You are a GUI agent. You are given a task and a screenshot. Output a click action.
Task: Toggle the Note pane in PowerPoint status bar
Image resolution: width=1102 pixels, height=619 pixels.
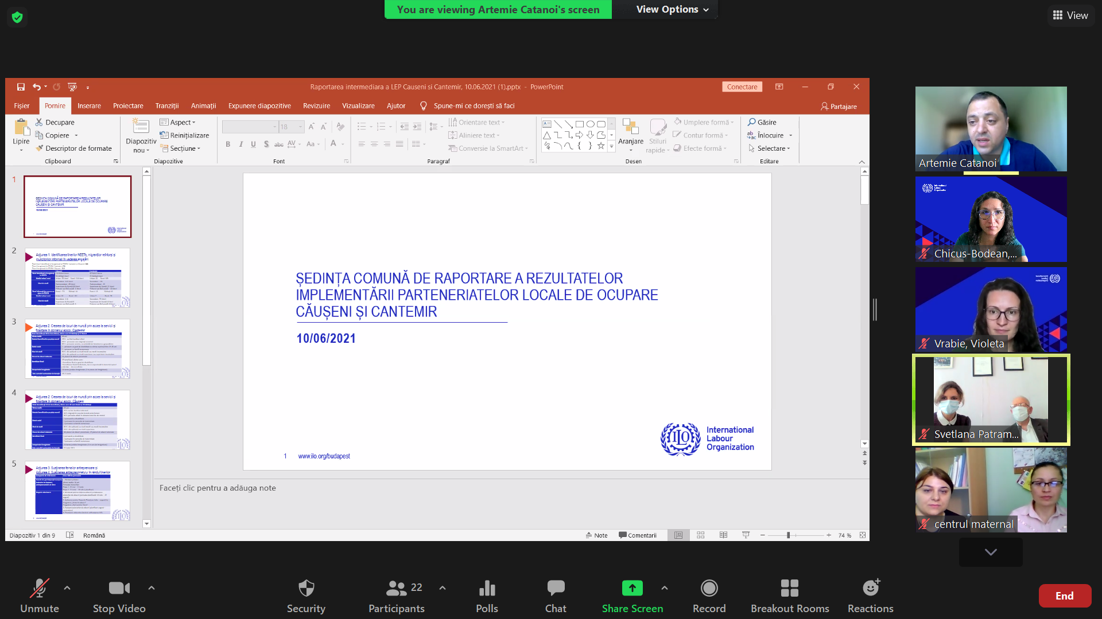[596, 535]
